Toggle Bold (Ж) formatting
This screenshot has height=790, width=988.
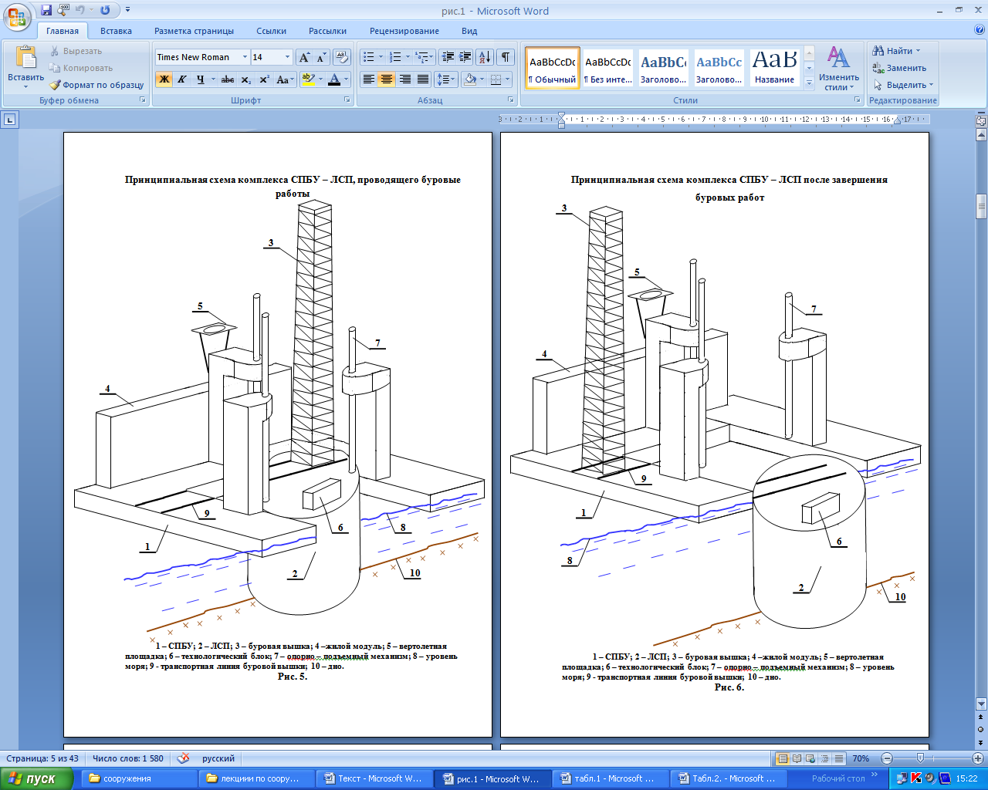[x=164, y=79]
